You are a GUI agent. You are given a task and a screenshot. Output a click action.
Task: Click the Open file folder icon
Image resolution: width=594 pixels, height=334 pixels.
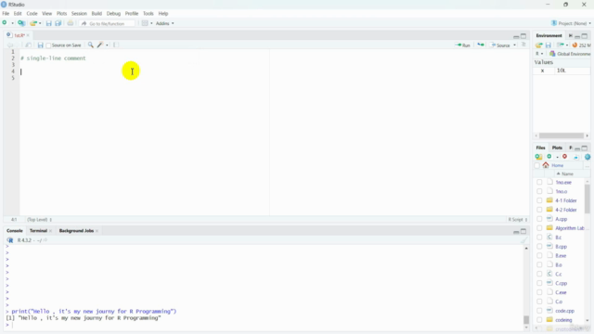(x=33, y=23)
